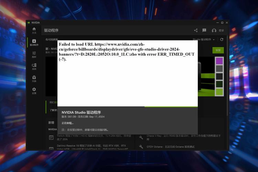Close the NVIDIA app window
Viewport: 258px width, 172px height.
[227, 23]
